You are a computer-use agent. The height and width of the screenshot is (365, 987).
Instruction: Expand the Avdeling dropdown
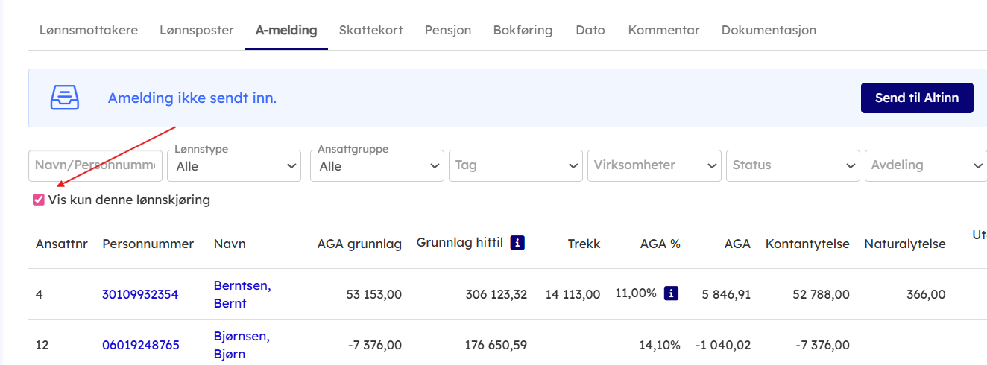coord(925,166)
